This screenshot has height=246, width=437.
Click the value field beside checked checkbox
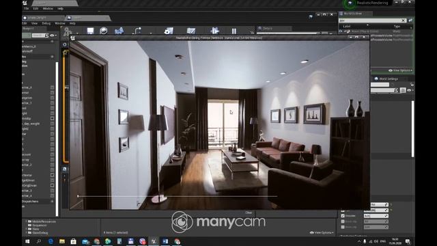click(376, 216)
